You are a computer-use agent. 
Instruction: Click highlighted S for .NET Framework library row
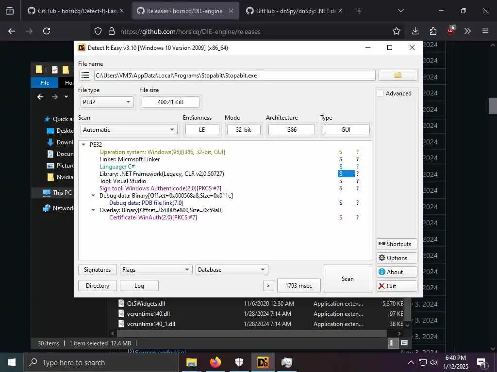346,174
